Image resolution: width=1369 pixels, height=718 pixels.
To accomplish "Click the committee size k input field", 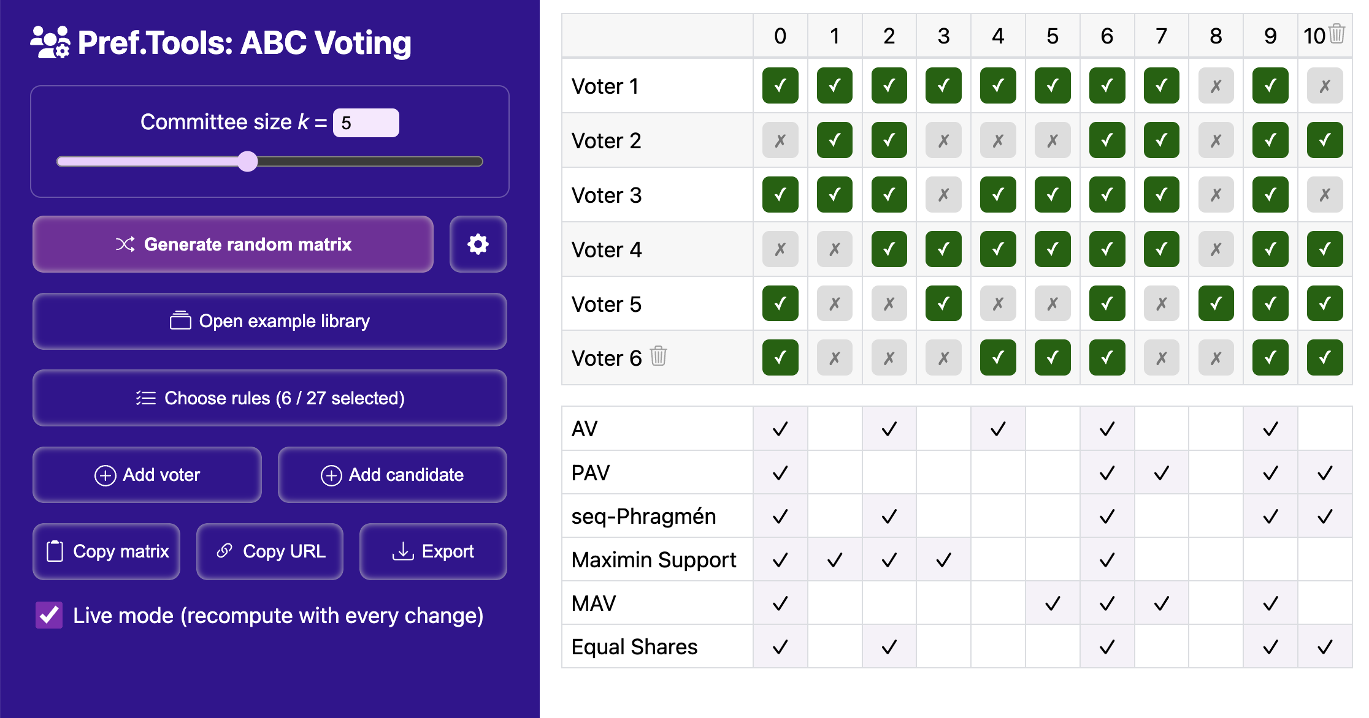I will tap(365, 122).
